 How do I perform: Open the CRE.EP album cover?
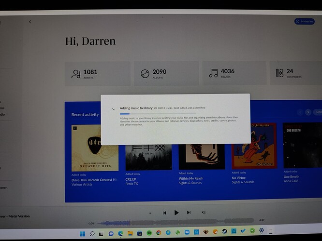[x=149, y=157]
